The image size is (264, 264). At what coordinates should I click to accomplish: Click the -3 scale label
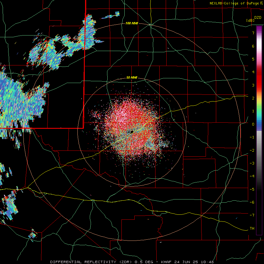(252, 163)
